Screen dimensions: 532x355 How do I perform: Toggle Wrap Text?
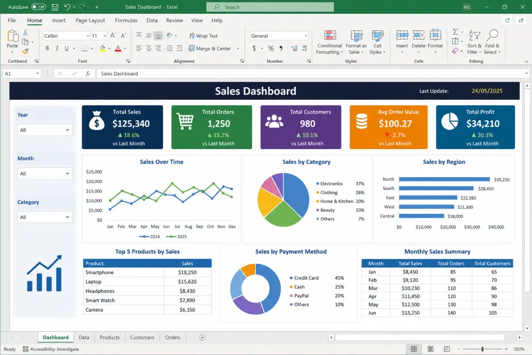[x=203, y=36]
